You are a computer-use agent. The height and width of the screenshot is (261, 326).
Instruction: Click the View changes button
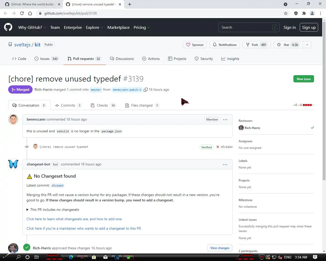pyautogui.click(x=220, y=248)
